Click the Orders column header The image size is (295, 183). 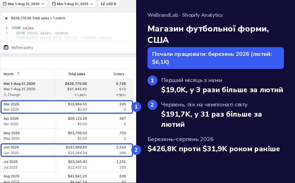119,74
